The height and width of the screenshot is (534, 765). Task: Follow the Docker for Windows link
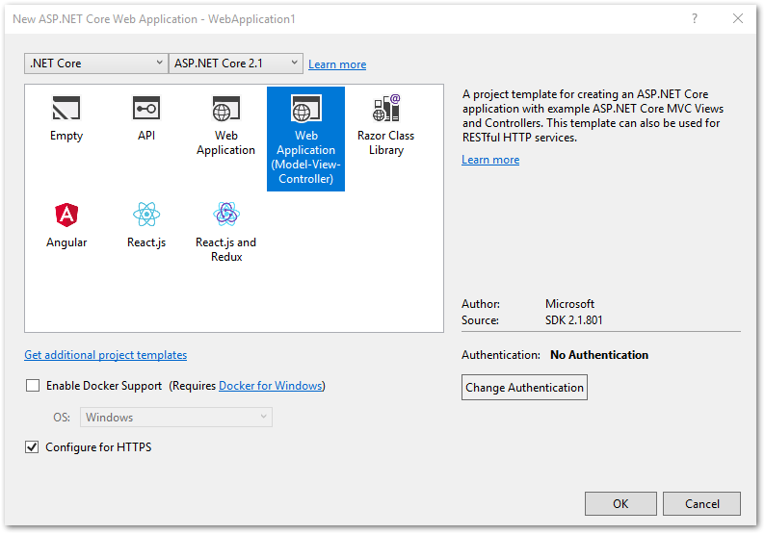tap(271, 386)
